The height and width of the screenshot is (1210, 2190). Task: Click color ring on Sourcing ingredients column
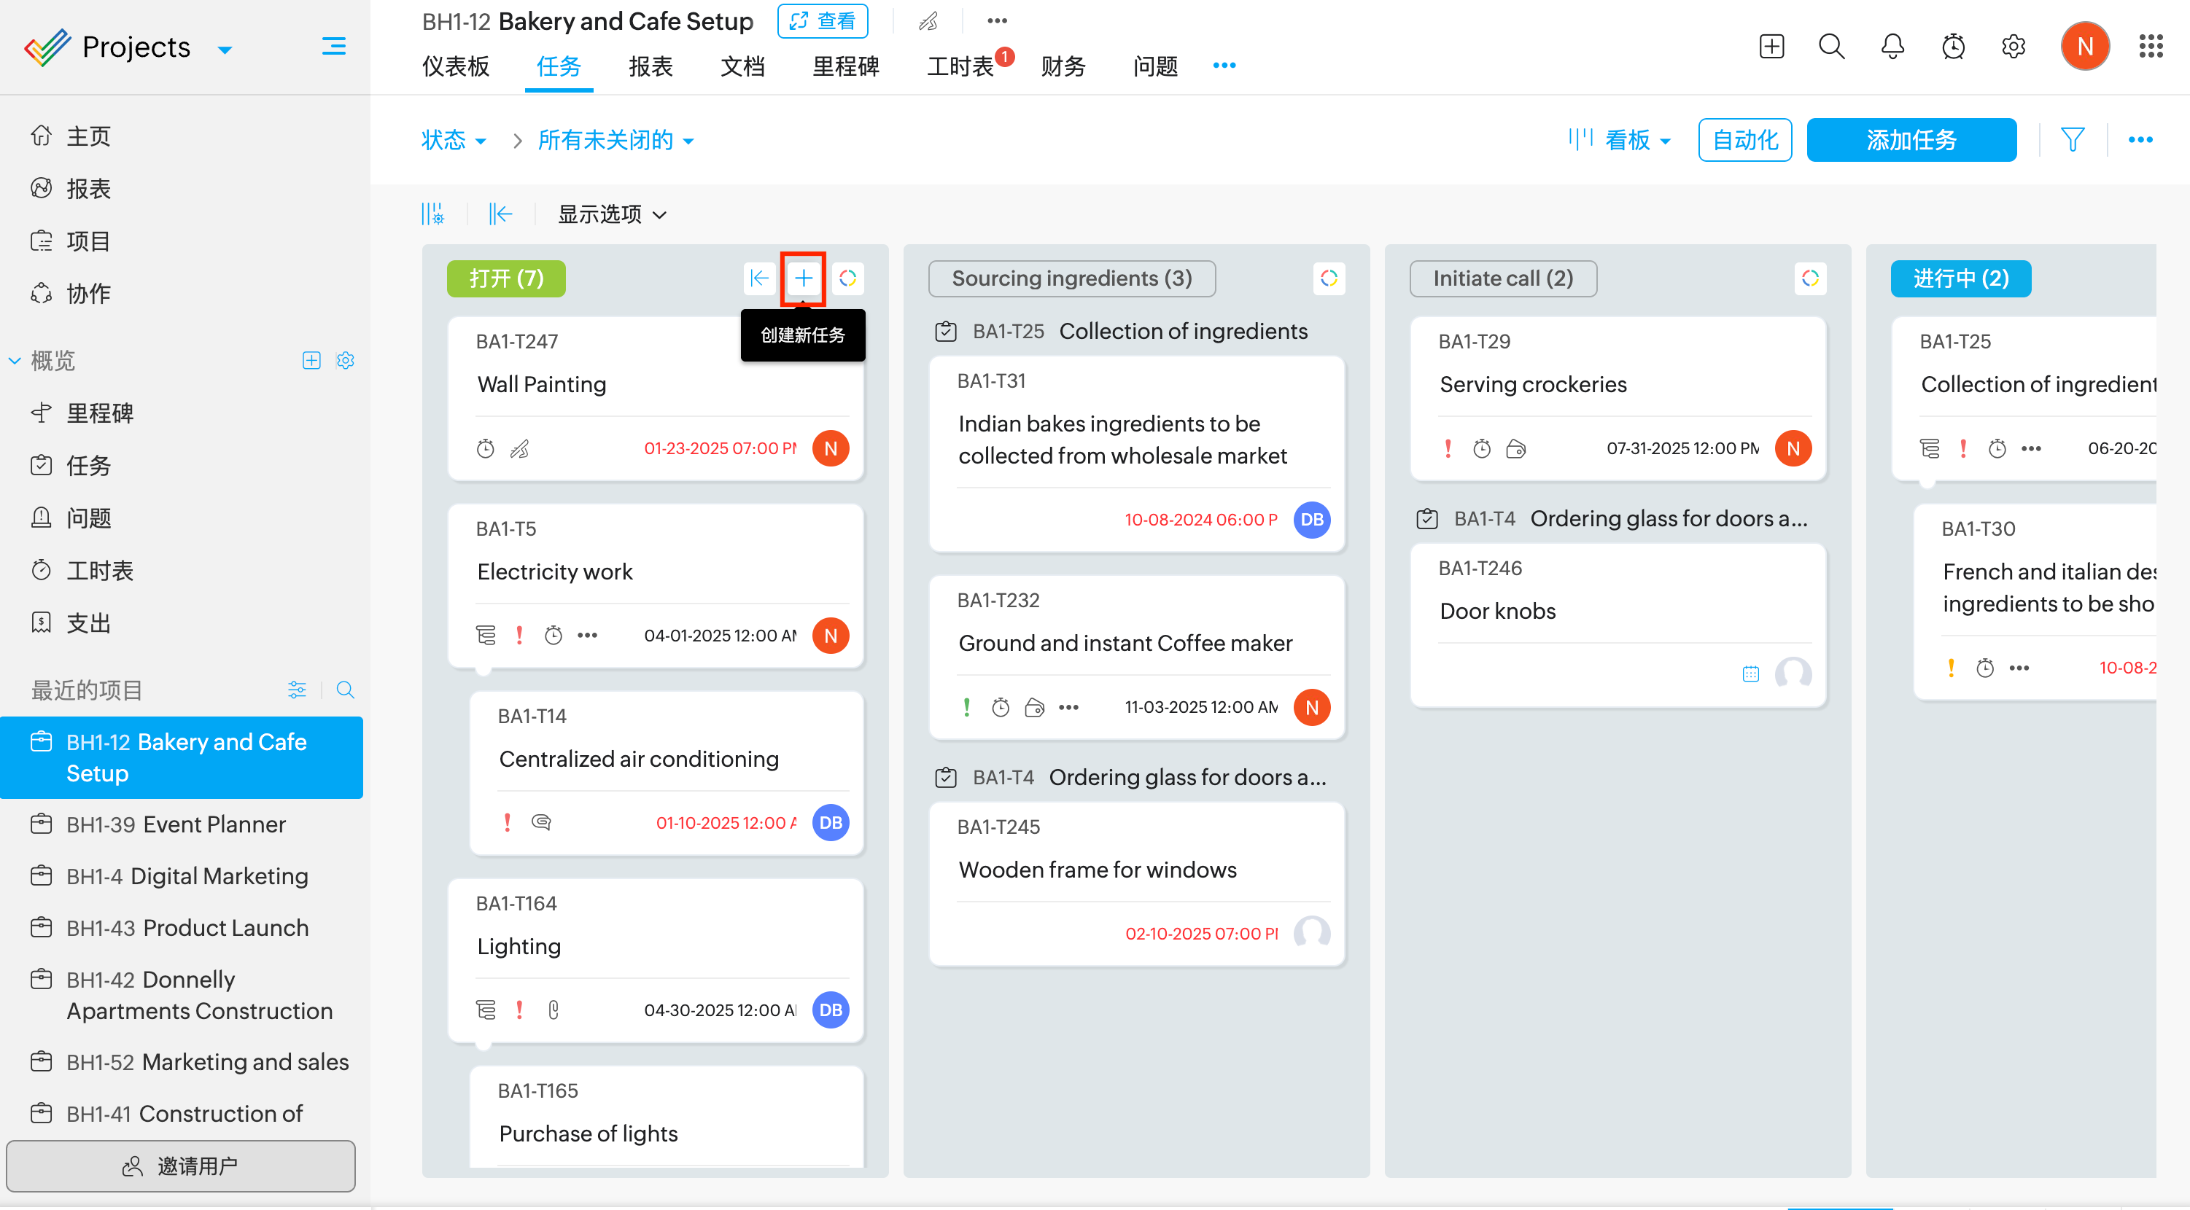point(1328,278)
